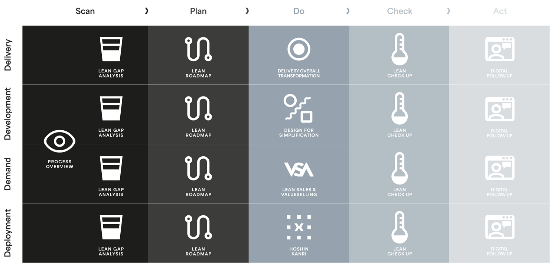This screenshot has width=557, height=268.
Task: Click the chevron between Plan and Do
Action: coord(247,11)
